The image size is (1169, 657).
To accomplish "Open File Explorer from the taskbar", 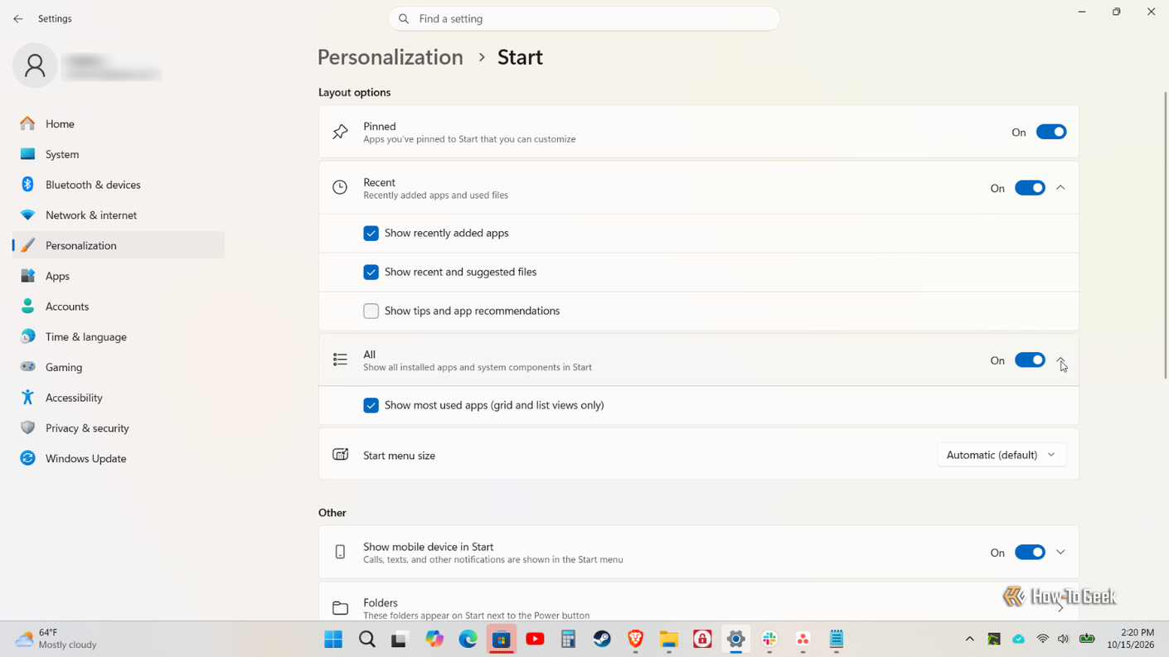I will click(669, 639).
